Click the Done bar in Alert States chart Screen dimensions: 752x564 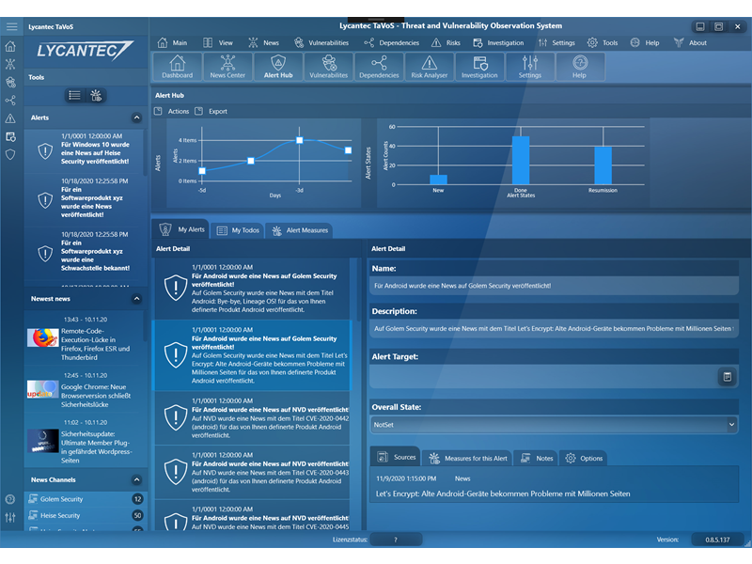coord(521,160)
